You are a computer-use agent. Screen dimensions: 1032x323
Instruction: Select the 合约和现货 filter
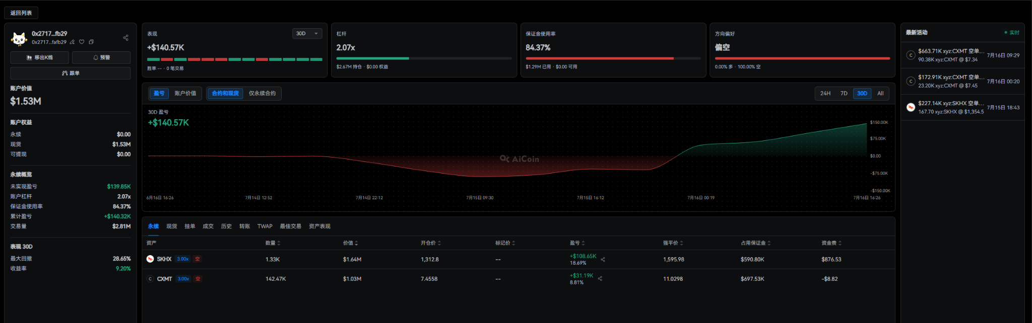(x=225, y=94)
